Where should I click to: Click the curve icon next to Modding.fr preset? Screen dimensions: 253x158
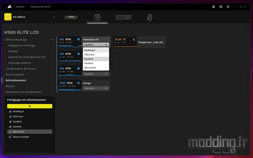click(x=10, y=111)
